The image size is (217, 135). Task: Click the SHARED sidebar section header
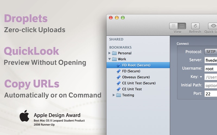coord(116,39)
